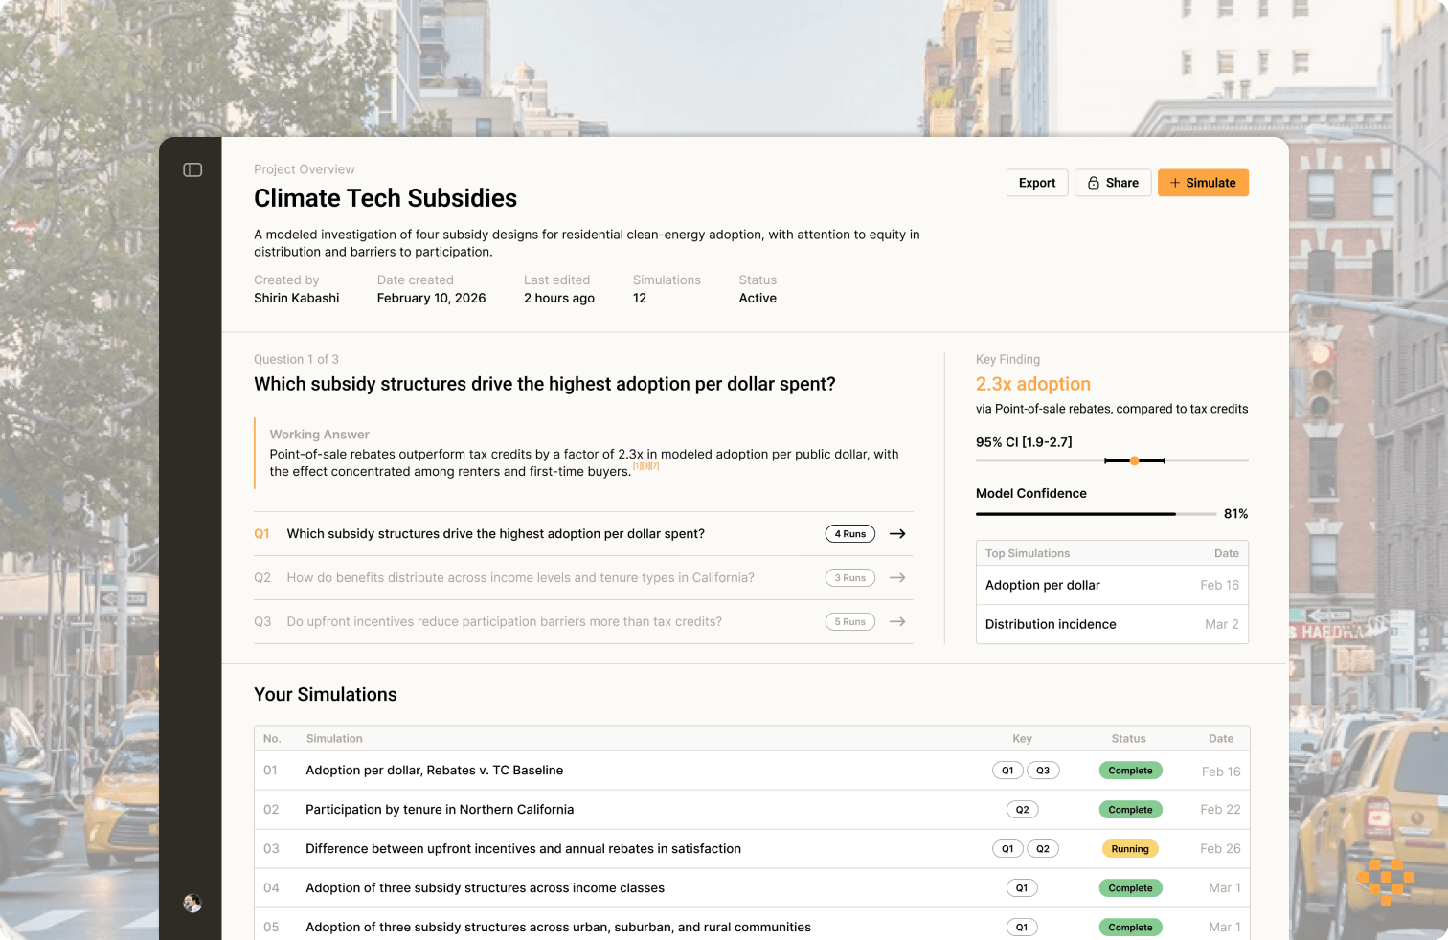Click the 5 Runs badge
Image resolution: width=1448 pixels, height=940 pixels.
tap(850, 622)
